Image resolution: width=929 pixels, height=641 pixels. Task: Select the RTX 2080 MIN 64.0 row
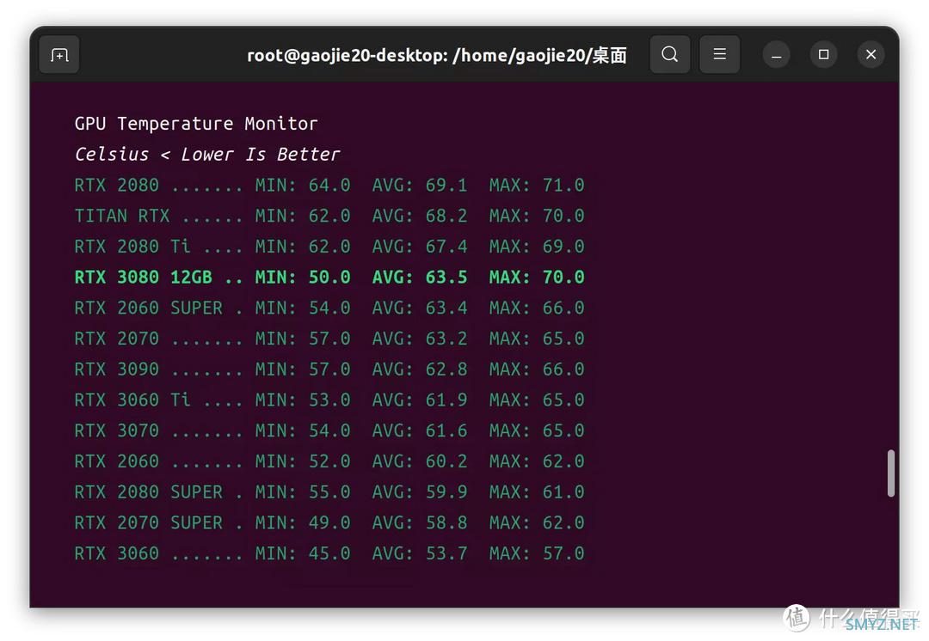(x=329, y=186)
